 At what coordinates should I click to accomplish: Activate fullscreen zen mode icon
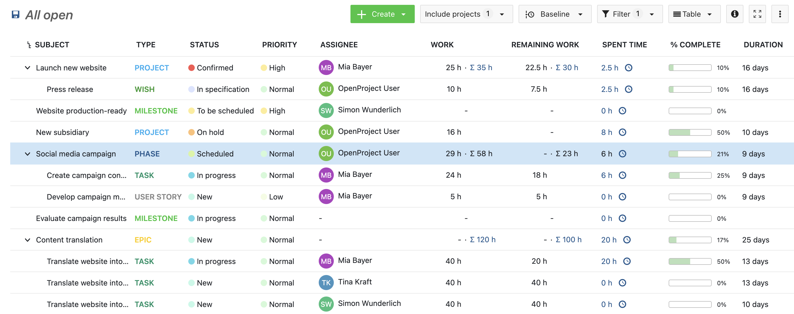point(757,14)
